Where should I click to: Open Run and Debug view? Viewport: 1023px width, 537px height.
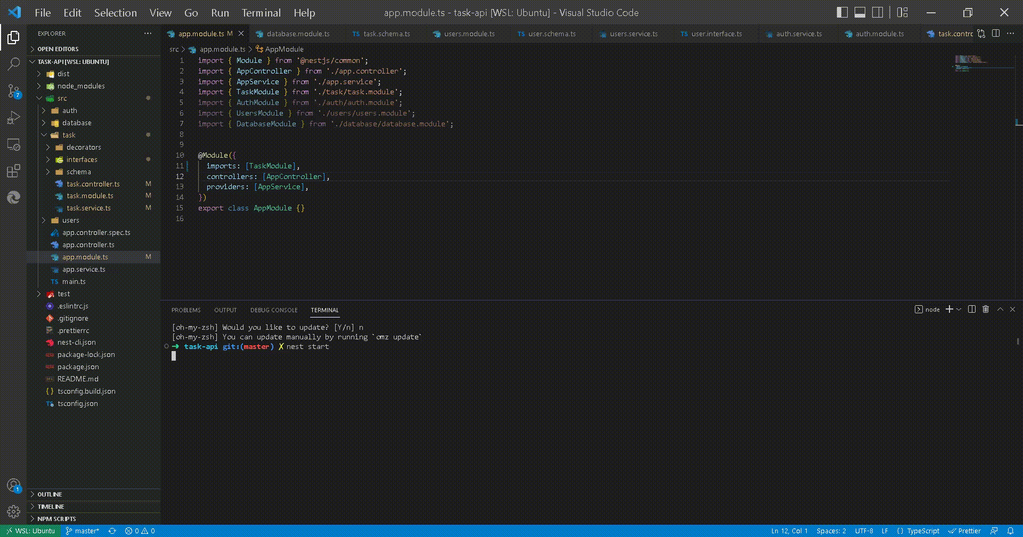tap(13, 118)
